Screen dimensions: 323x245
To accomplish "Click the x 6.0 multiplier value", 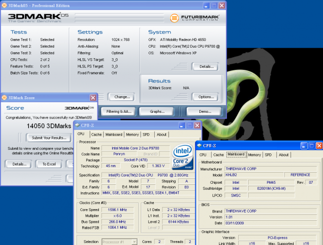I will [x=118, y=216].
